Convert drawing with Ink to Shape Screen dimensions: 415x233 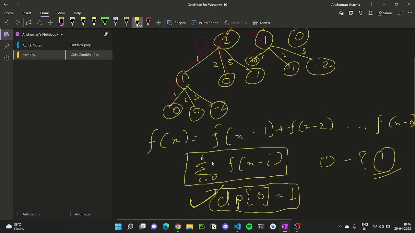tap(205, 23)
